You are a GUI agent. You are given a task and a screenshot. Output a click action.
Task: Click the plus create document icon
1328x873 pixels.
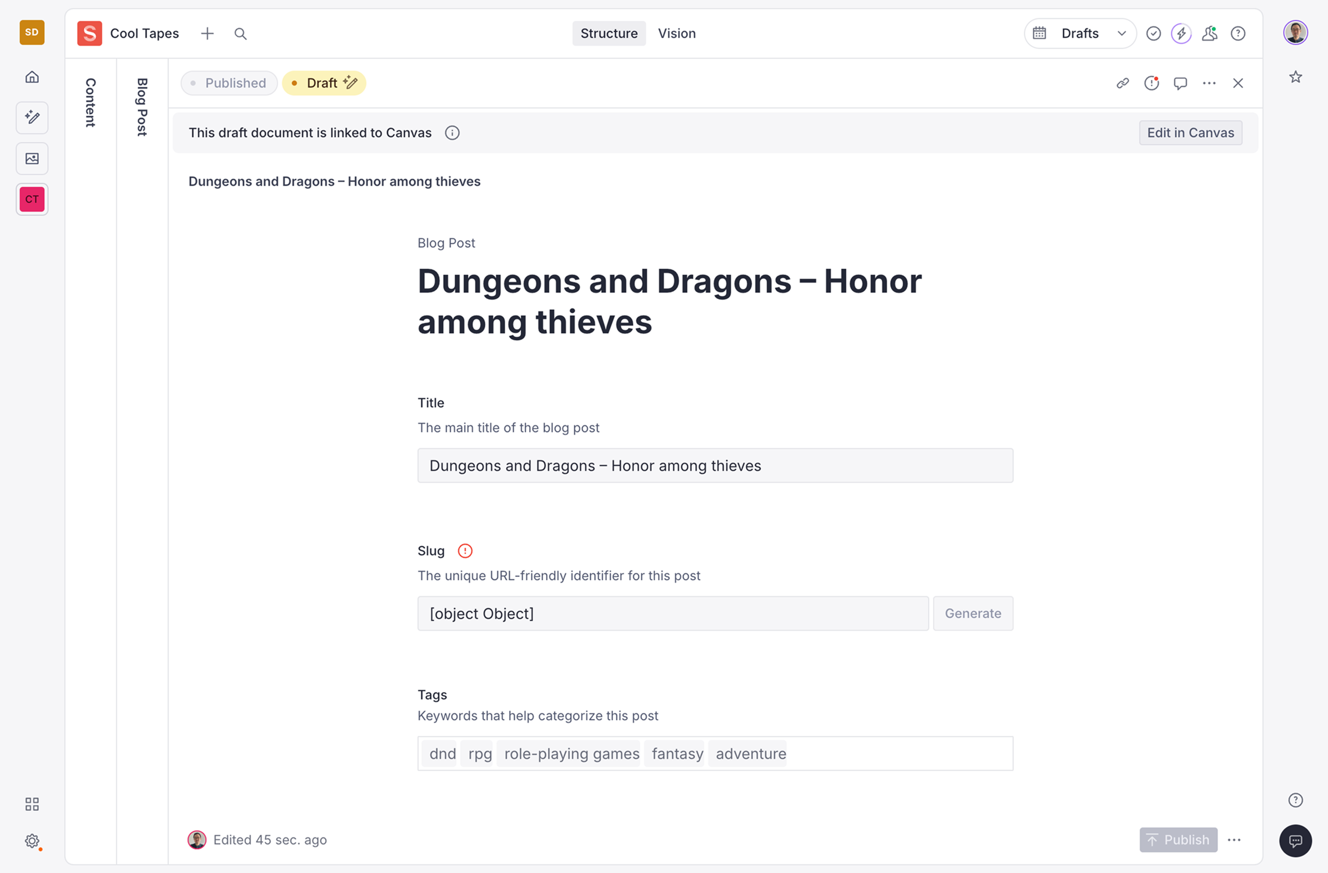point(207,34)
